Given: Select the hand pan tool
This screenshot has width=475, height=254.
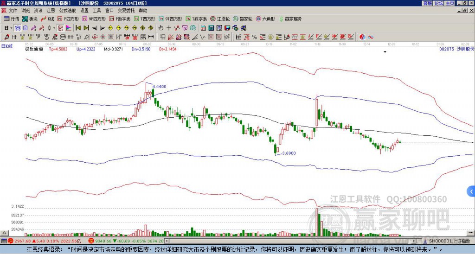Looking at the screenshot, I should [x=161, y=28].
